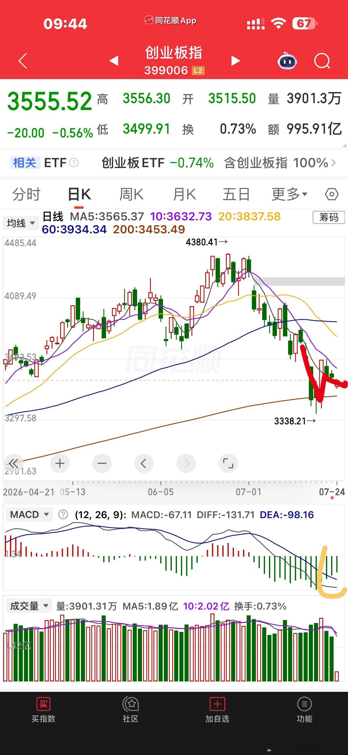The width and height of the screenshot is (348, 755).
Task: Open the 筹码 chip distribution button
Action: pos(329,217)
